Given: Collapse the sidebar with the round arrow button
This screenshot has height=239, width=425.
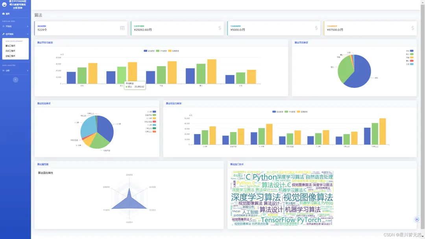Looking at the screenshot, I should coord(15,79).
